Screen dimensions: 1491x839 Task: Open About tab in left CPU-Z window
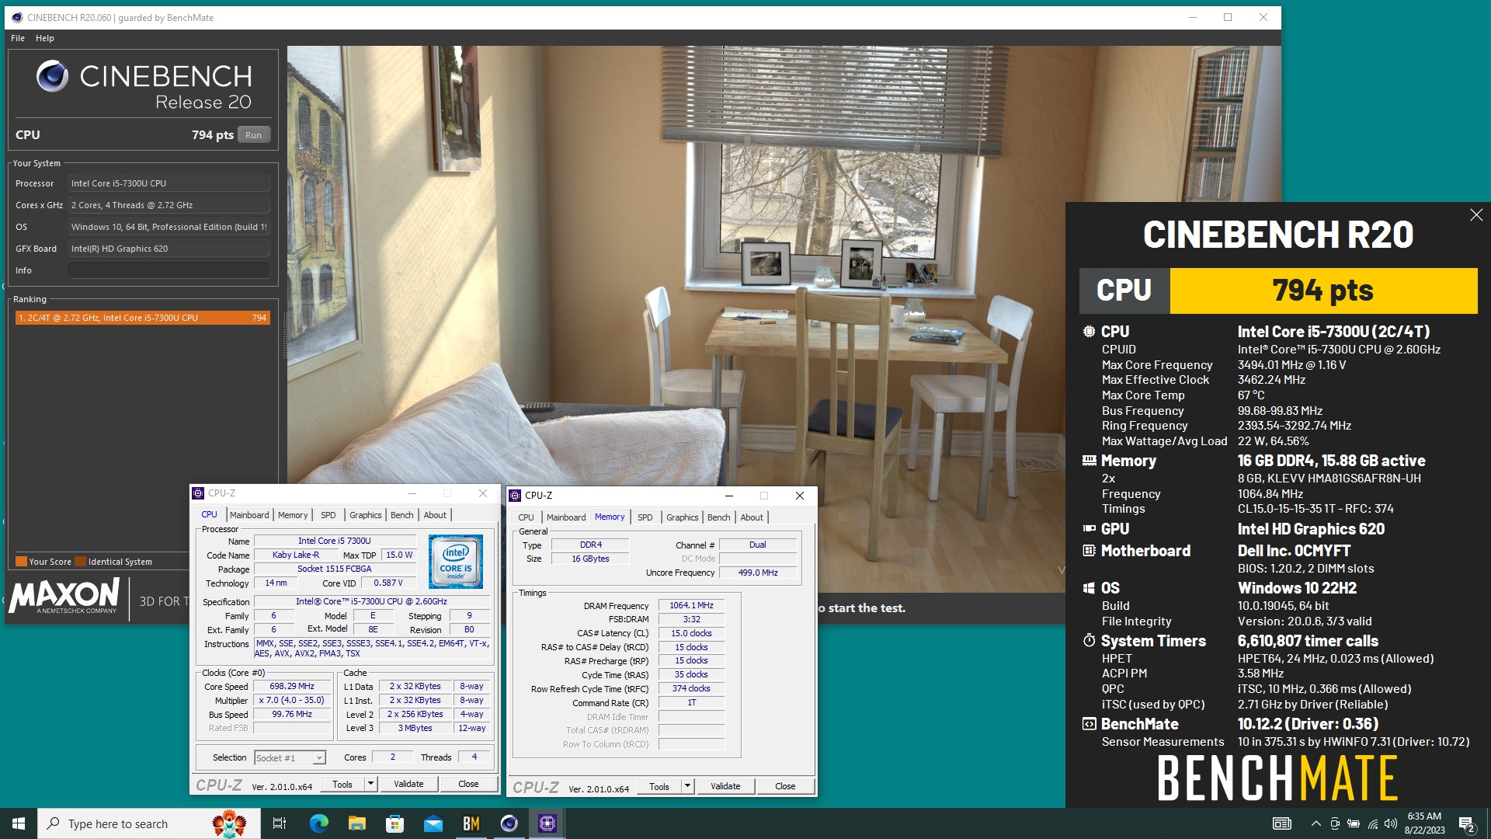tap(435, 515)
